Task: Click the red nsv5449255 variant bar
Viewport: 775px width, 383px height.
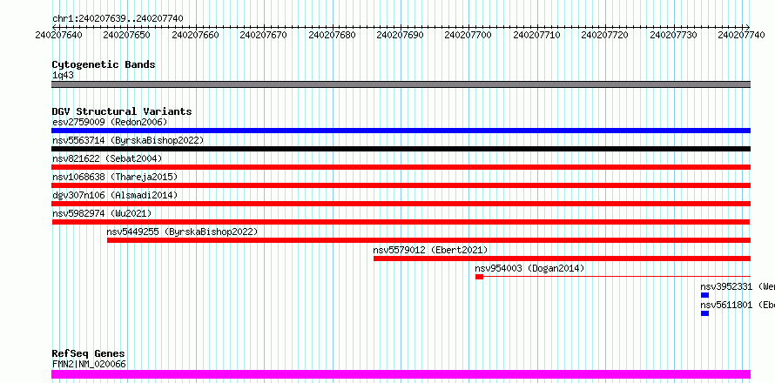Action: [429, 240]
